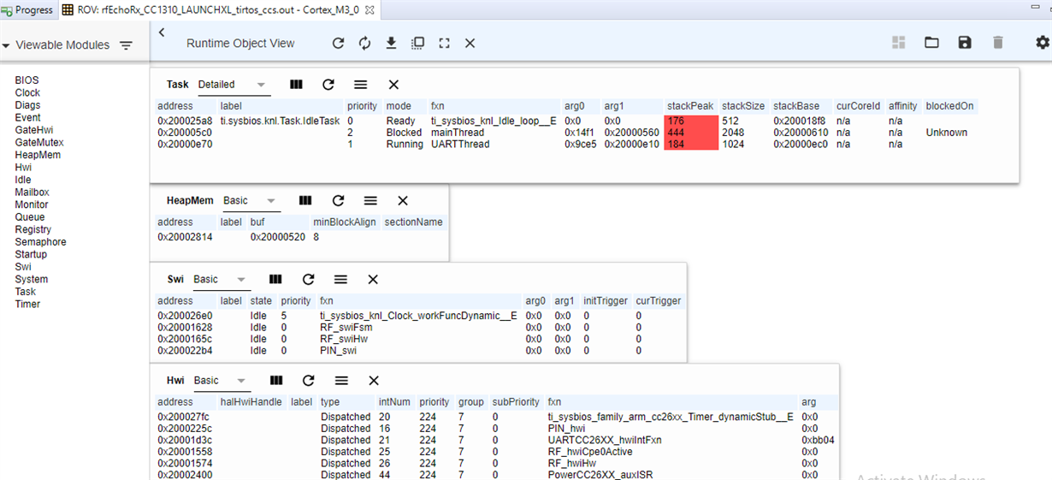
Task: Open the HeapMem view dropdown showing Basic
Action: 251,200
